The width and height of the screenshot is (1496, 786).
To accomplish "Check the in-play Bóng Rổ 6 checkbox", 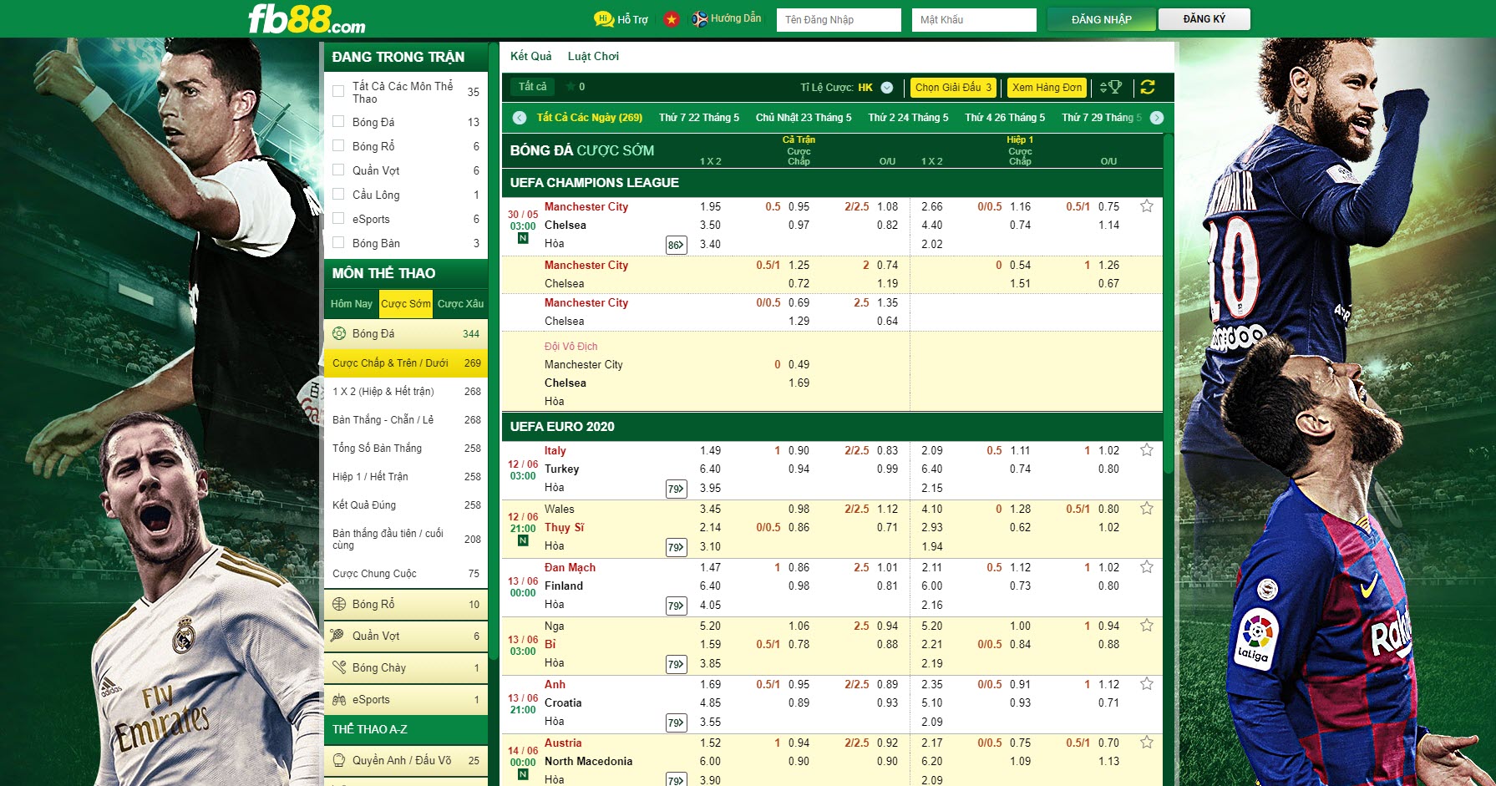I will [338, 145].
